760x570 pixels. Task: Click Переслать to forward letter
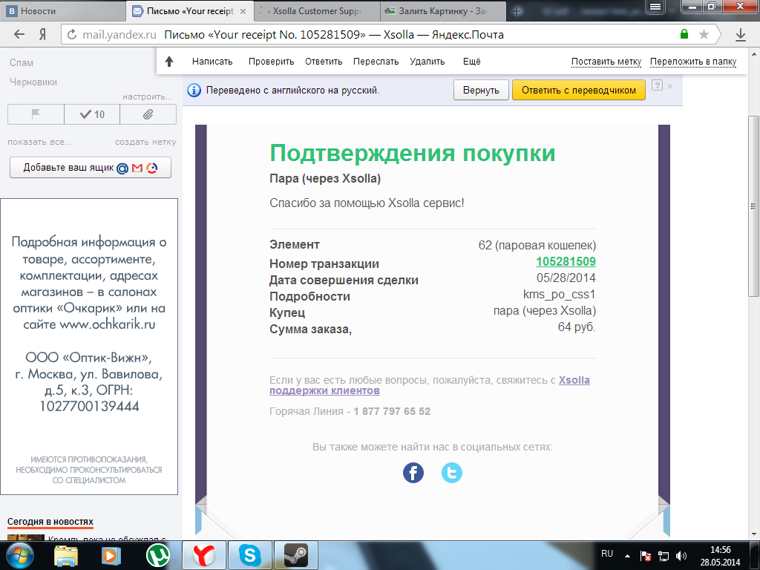tap(376, 62)
